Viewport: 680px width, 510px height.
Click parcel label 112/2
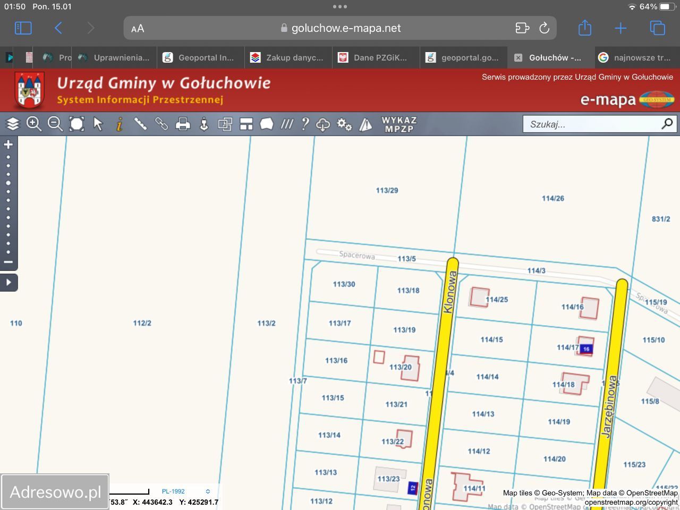(142, 323)
